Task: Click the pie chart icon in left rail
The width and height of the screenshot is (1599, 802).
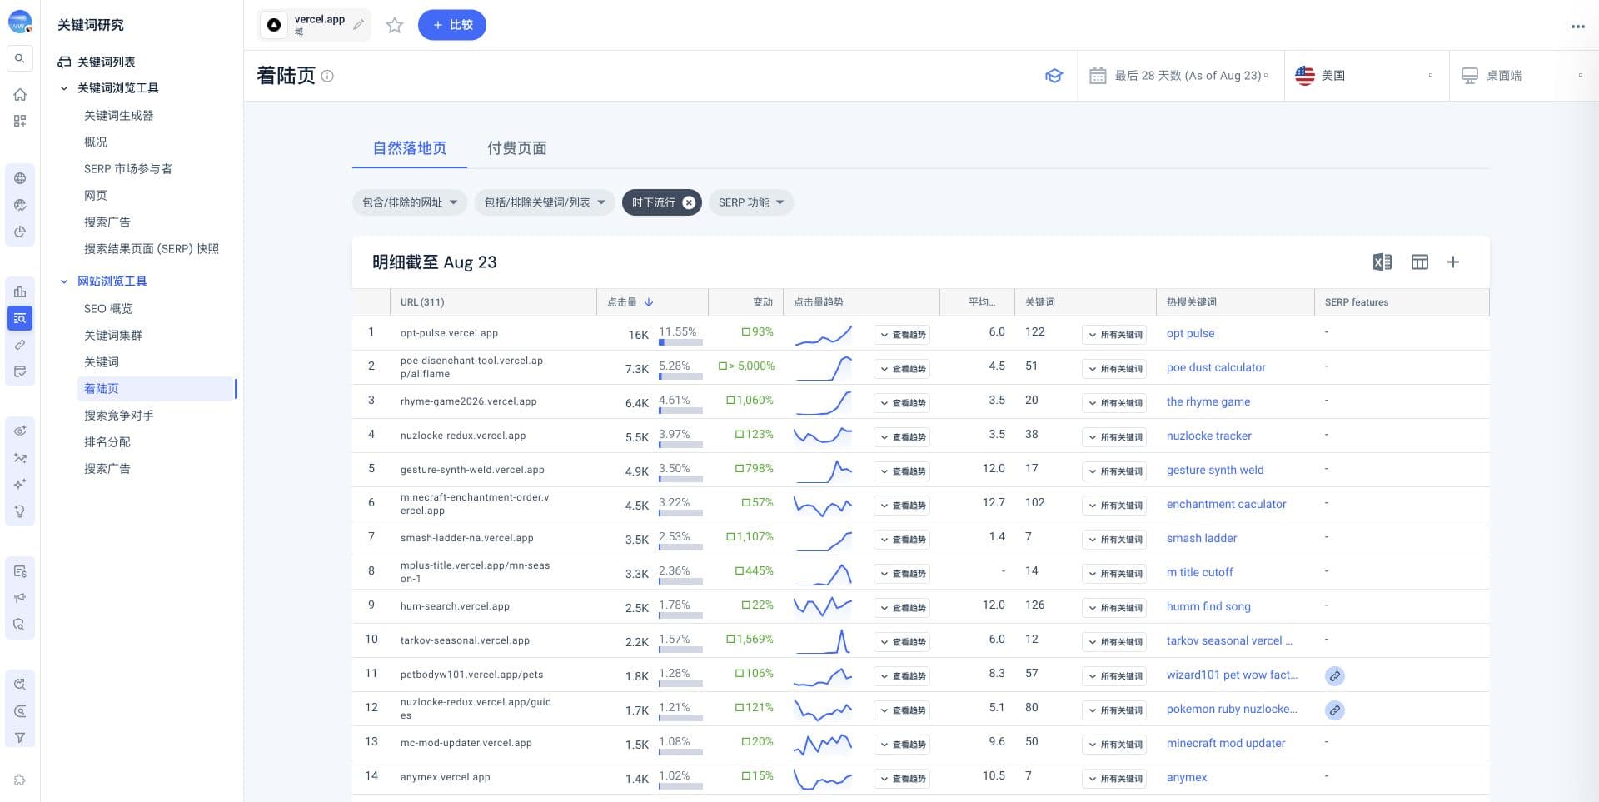Action: pos(20,232)
